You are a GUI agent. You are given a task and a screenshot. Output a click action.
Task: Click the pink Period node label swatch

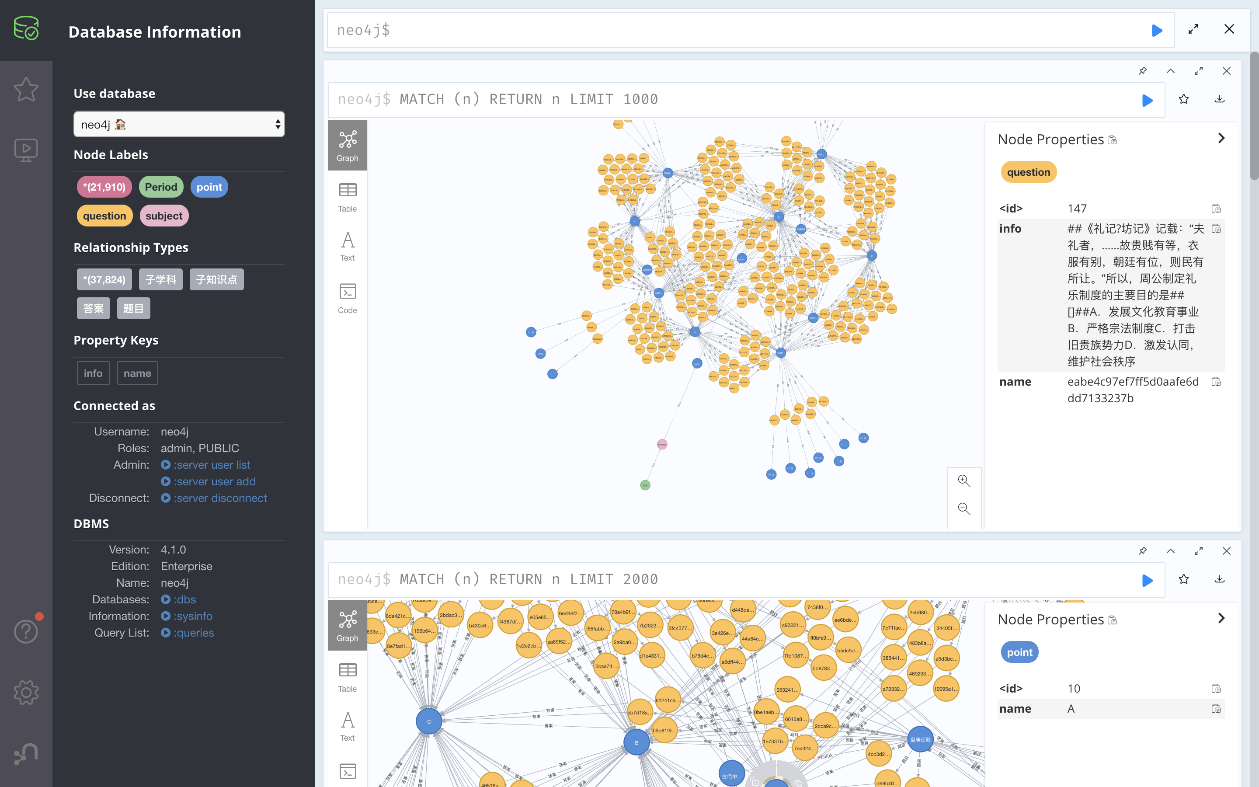(x=161, y=186)
